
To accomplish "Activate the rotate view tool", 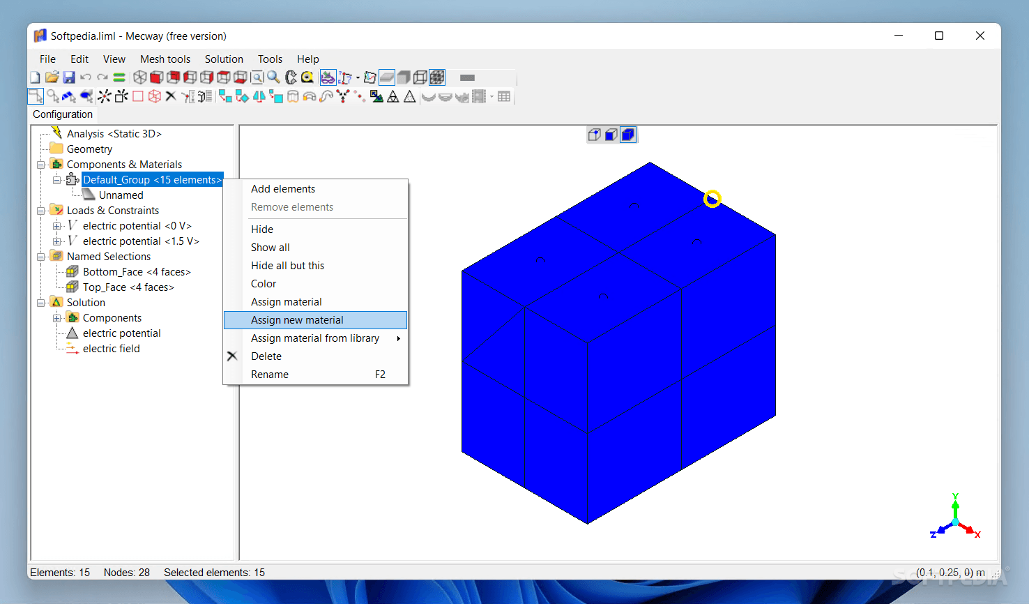I will point(291,77).
